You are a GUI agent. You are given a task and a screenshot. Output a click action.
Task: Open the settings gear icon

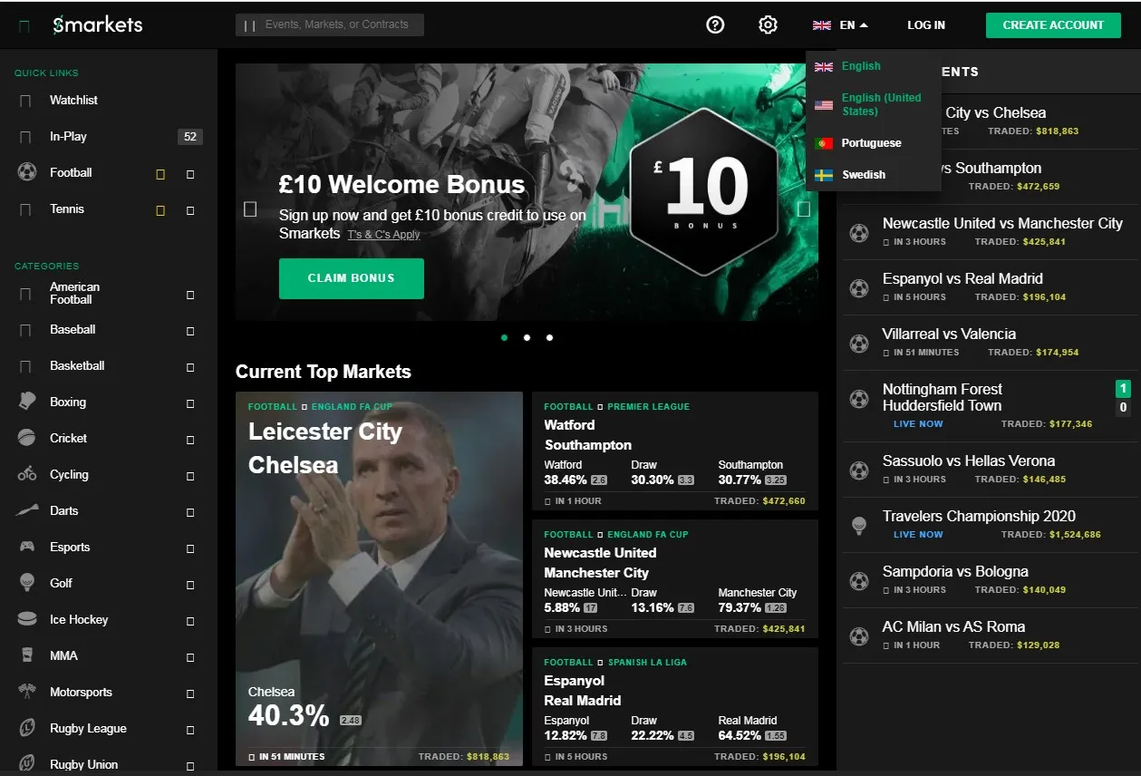point(768,24)
